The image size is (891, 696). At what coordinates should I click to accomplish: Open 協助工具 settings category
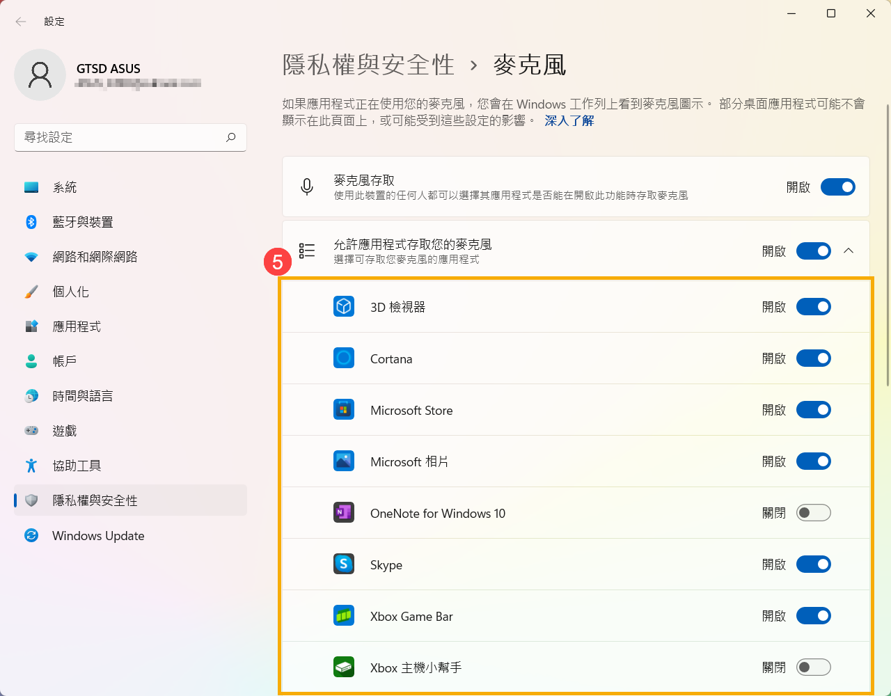(131, 466)
